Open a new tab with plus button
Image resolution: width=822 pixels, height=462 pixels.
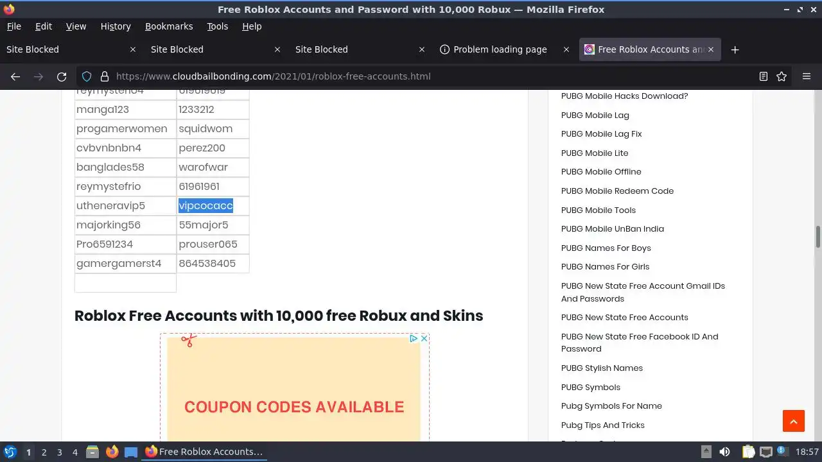(x=735, y=49)
